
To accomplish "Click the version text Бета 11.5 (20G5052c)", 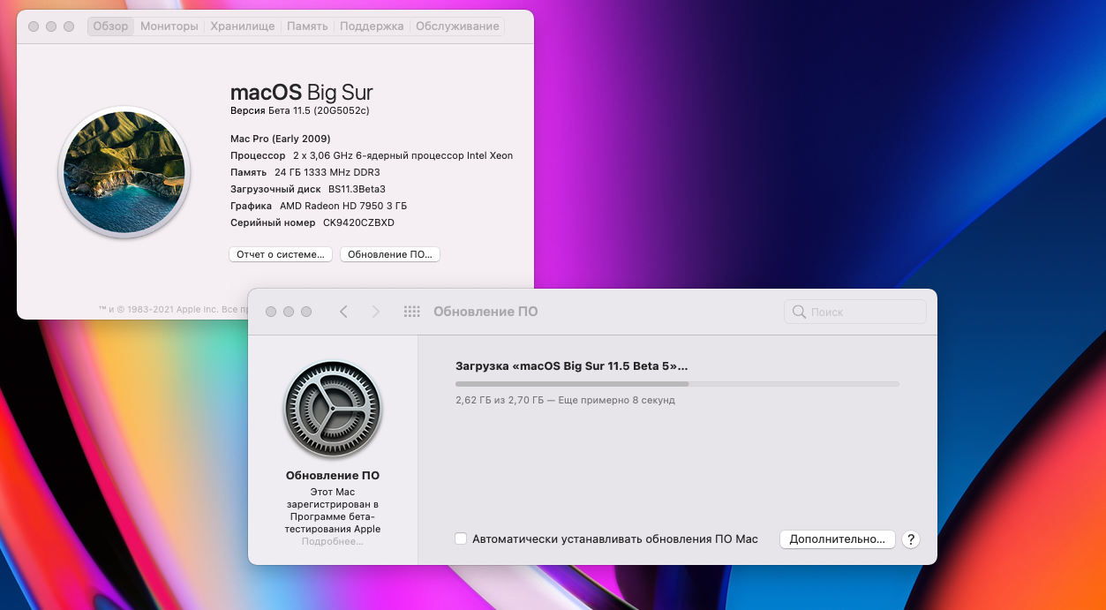I will (x=319, y=111).
